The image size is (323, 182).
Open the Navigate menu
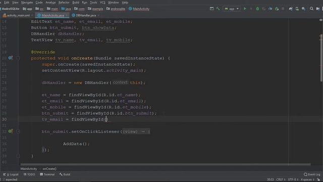pos(27,3)
